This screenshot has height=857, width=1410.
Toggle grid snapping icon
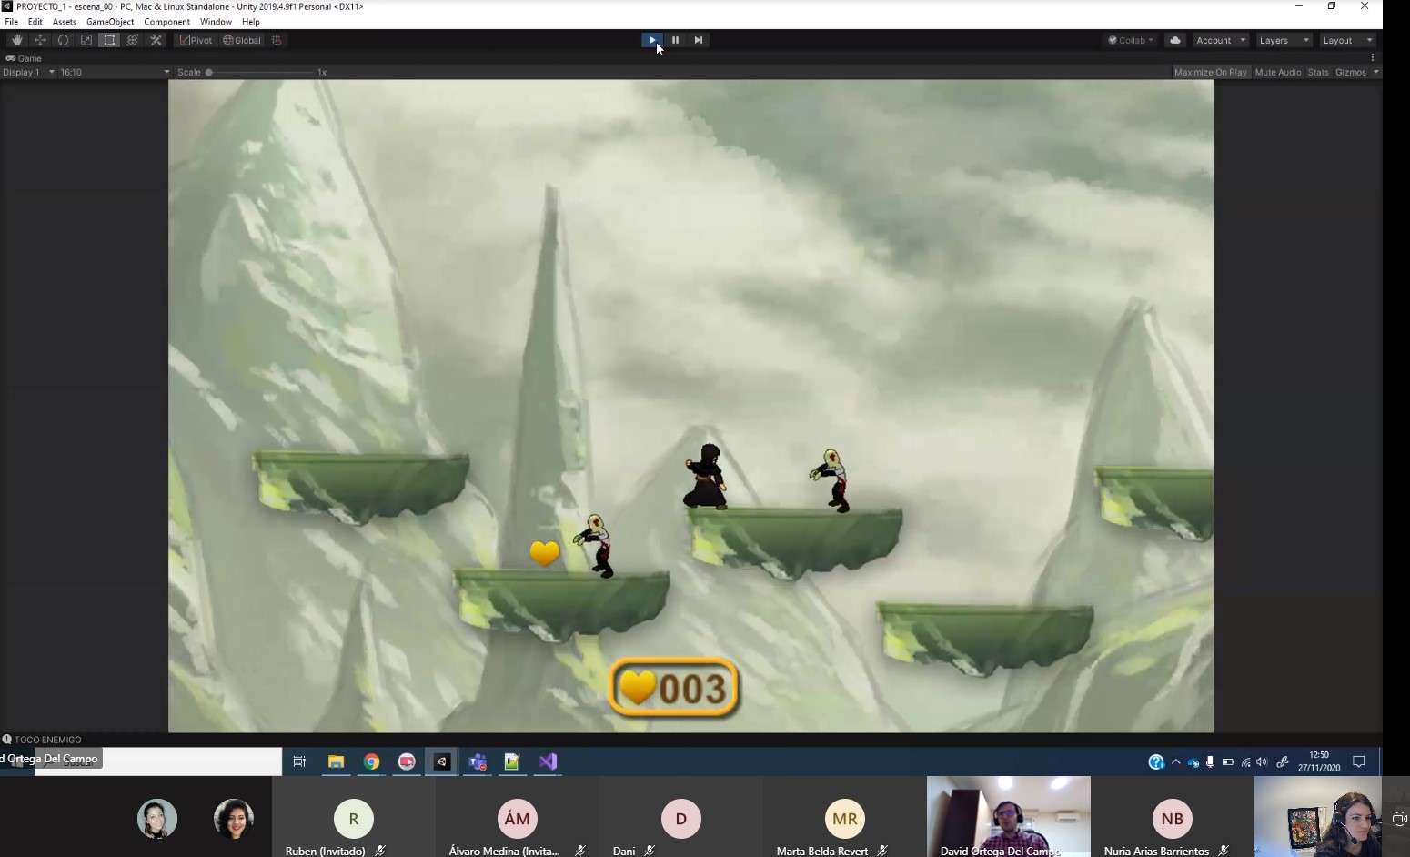[277, 40]
